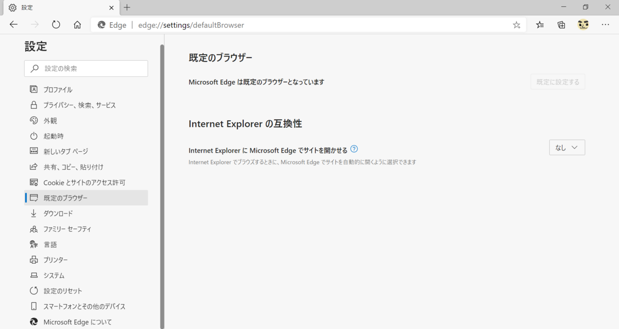This screenshot has height=329, width=619.
Task: Open Microsoft Edge について page
Action: click(86, 322)
